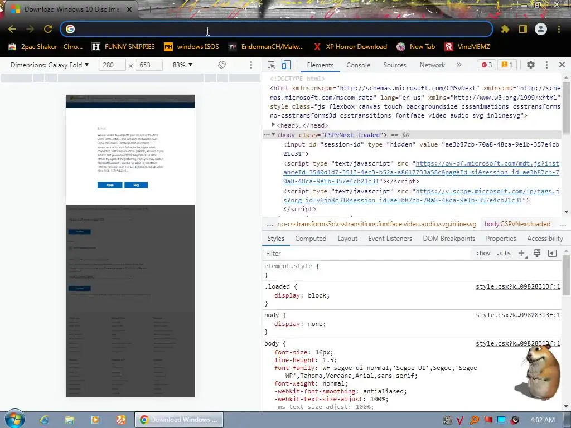The width and height of the screenshot is (571, 428).
Task: Open the device toolbar more options menu
Action: (251, 65)
